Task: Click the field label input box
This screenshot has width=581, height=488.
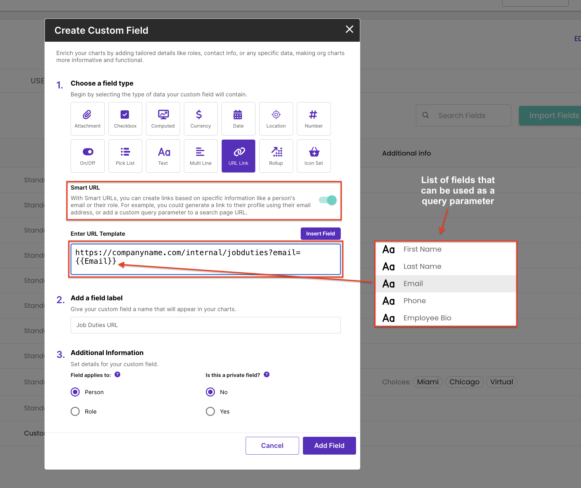Action: (x=206, y=325)
